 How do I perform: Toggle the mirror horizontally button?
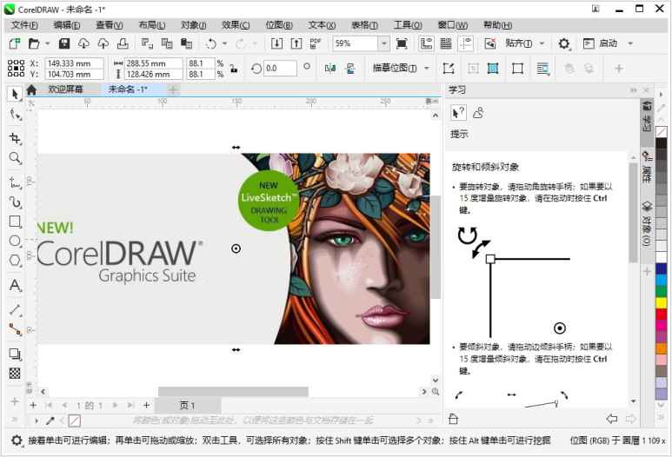(x=330, y=69)
